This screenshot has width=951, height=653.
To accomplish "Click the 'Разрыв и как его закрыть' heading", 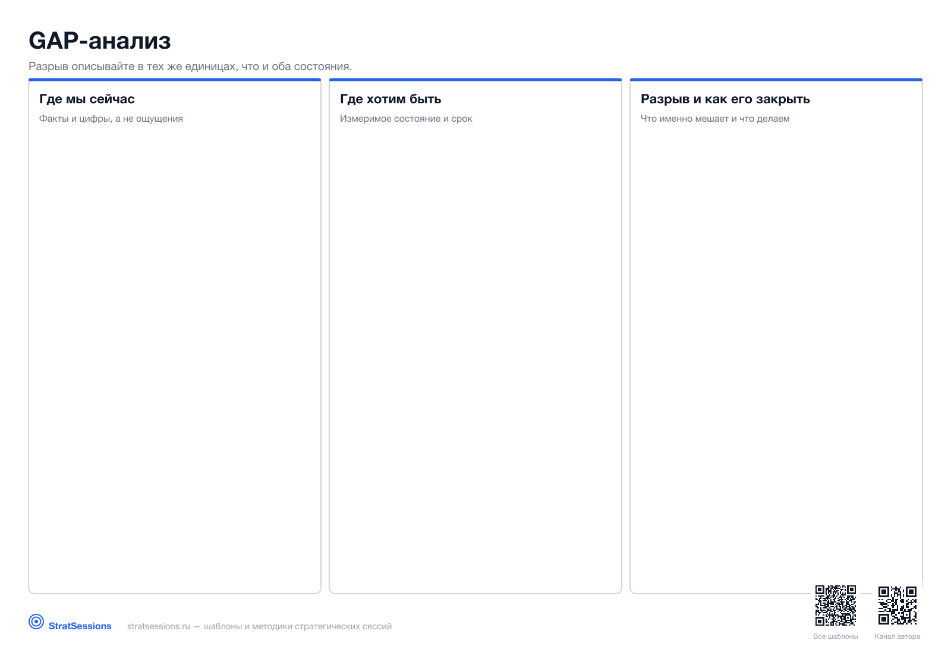I will [725, 99].
